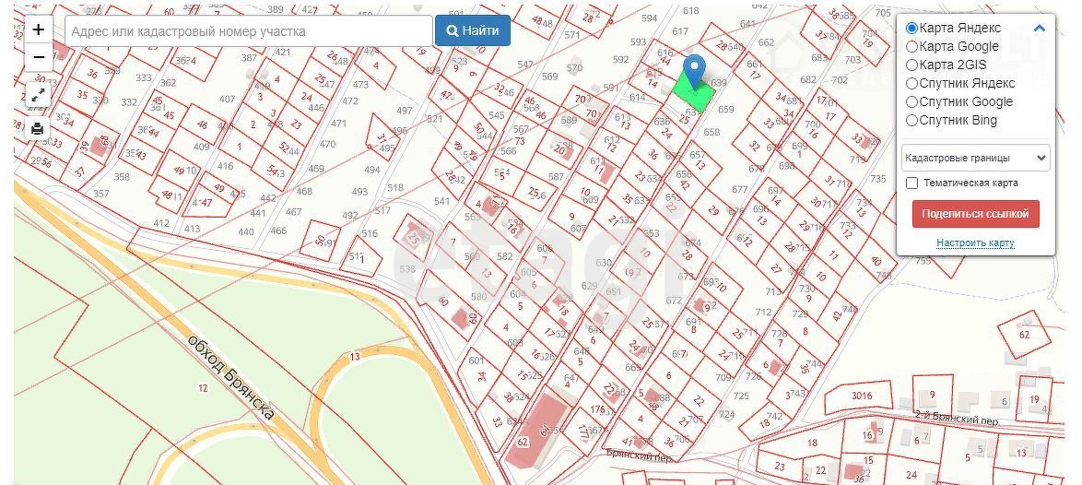Select Спутник Bing satellite layer
Image resolution: width=1082 pixels, height=485 pixels.
(912, 120)
